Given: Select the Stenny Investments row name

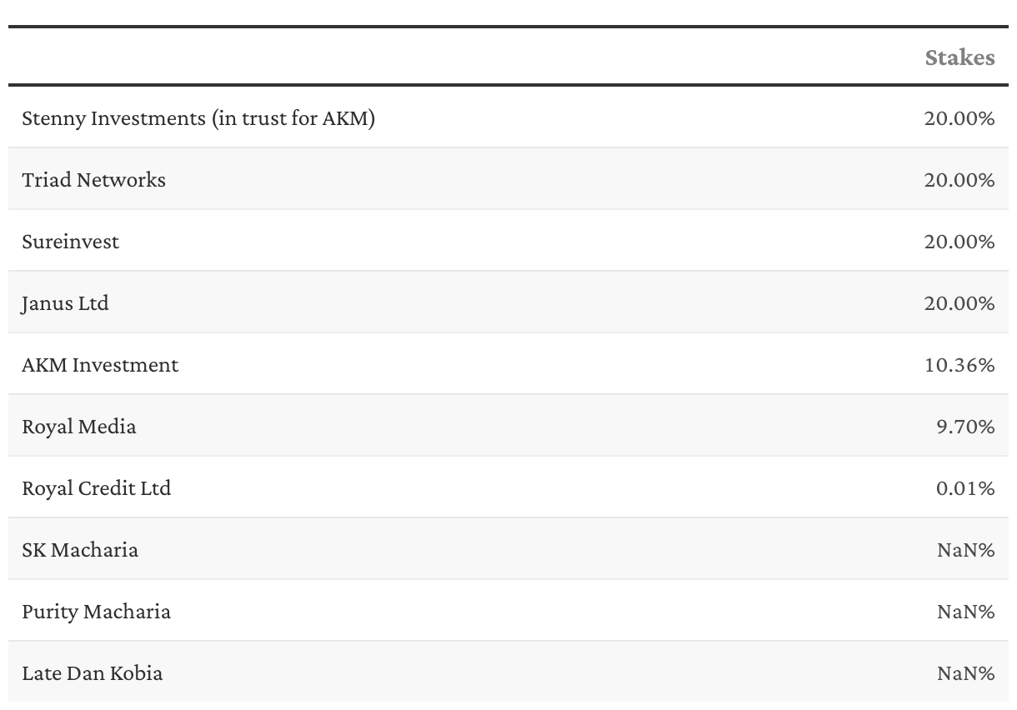Looking at the screenshot, I should [198, 118].
